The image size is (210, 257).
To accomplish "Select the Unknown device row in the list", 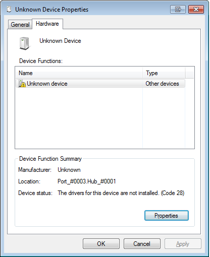I will pos(100,84).
